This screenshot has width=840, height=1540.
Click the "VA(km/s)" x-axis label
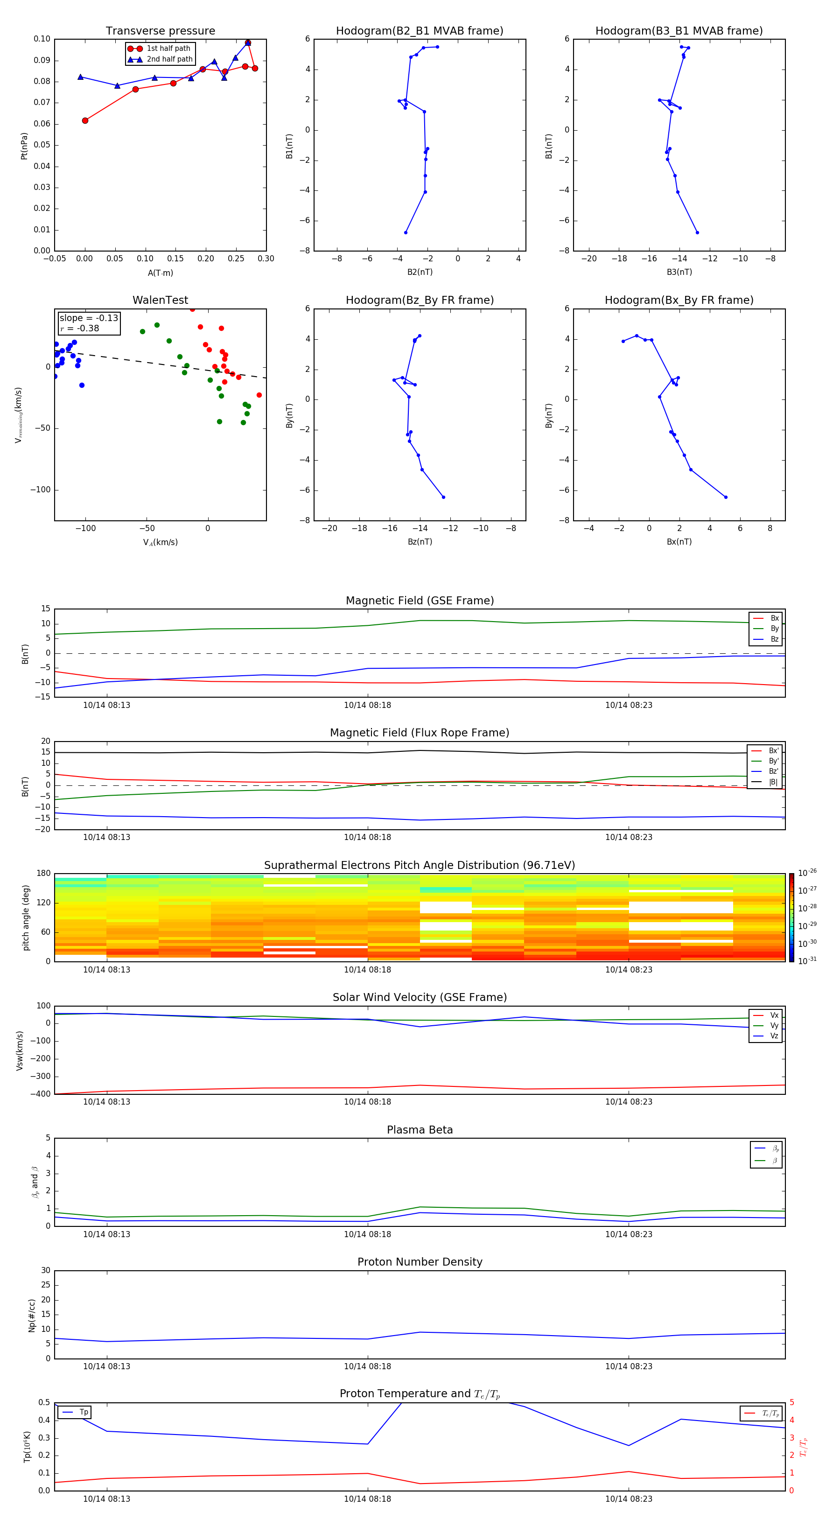click(x=160, y=542)
